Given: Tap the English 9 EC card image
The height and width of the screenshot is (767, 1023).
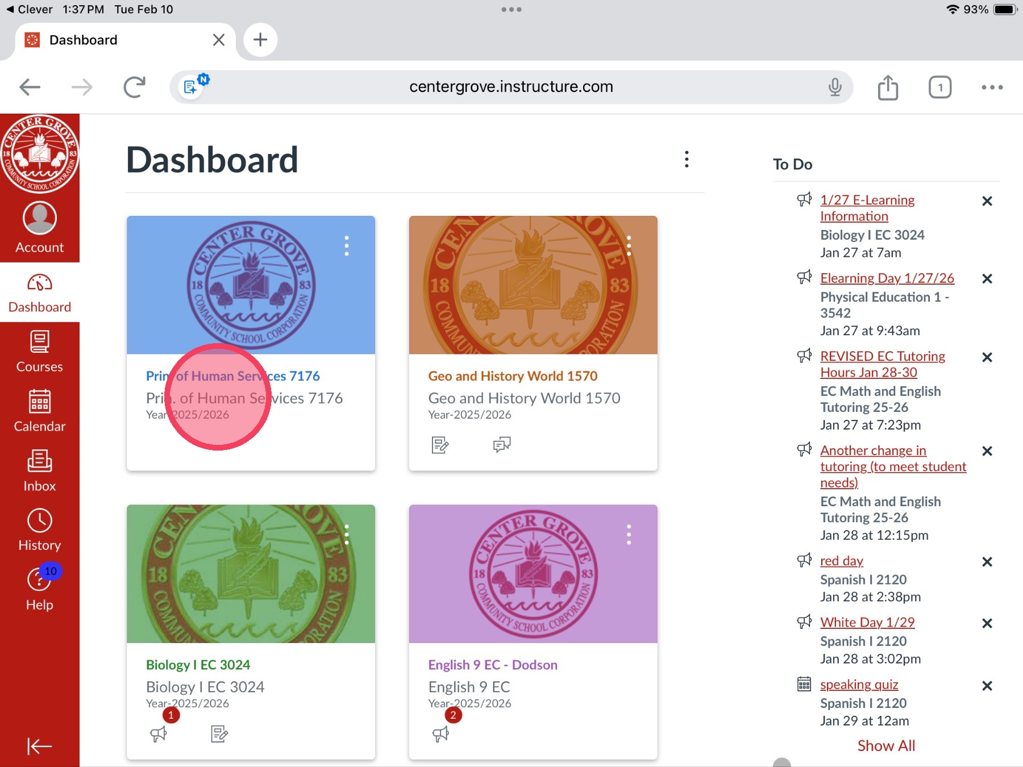Looking at the screenshot, I should [533, 574].
